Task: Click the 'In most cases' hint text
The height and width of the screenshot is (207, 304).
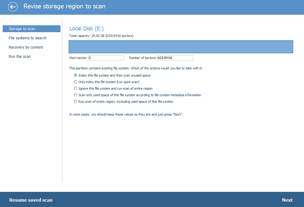Action: [x=126, y=114]
